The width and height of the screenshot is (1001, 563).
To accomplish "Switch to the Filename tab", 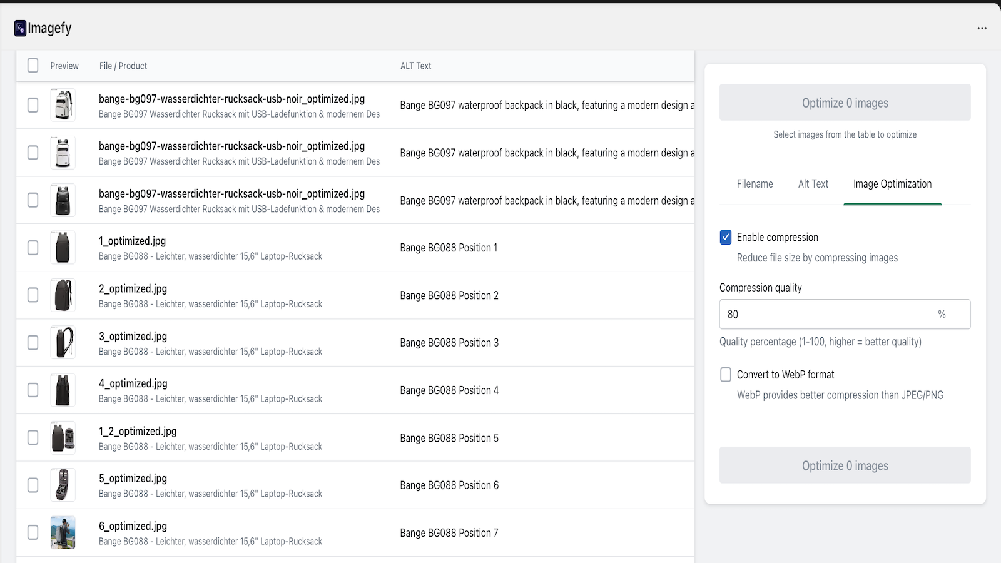I will 755,184.
